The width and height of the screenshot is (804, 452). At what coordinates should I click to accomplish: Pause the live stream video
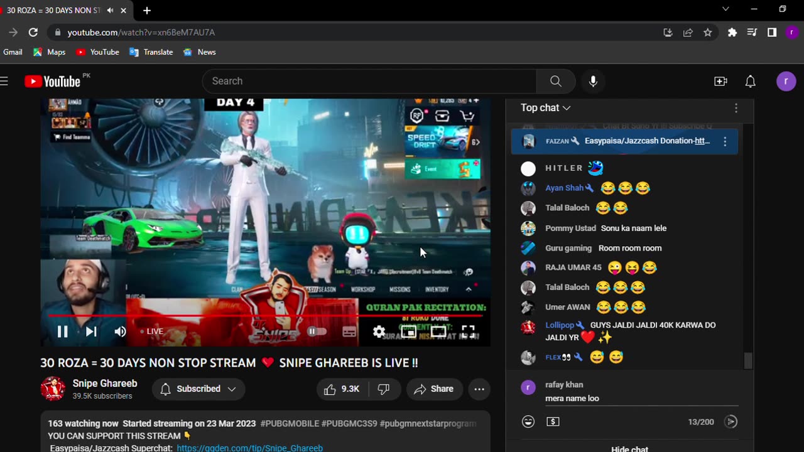tap(62, 331)
